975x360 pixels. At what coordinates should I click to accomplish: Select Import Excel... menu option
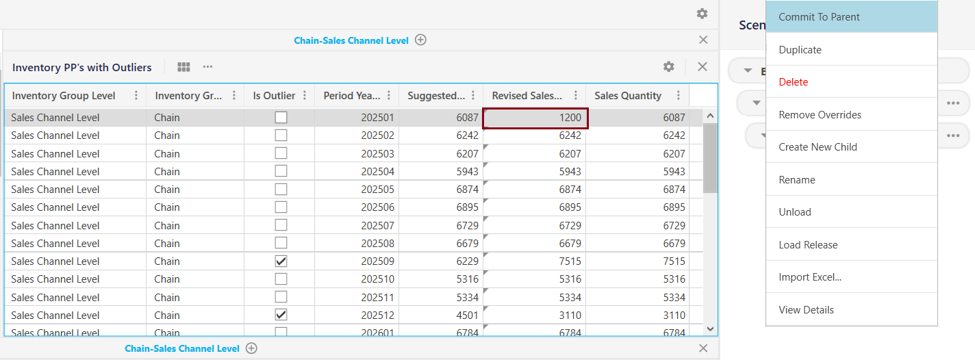point(851,277)
